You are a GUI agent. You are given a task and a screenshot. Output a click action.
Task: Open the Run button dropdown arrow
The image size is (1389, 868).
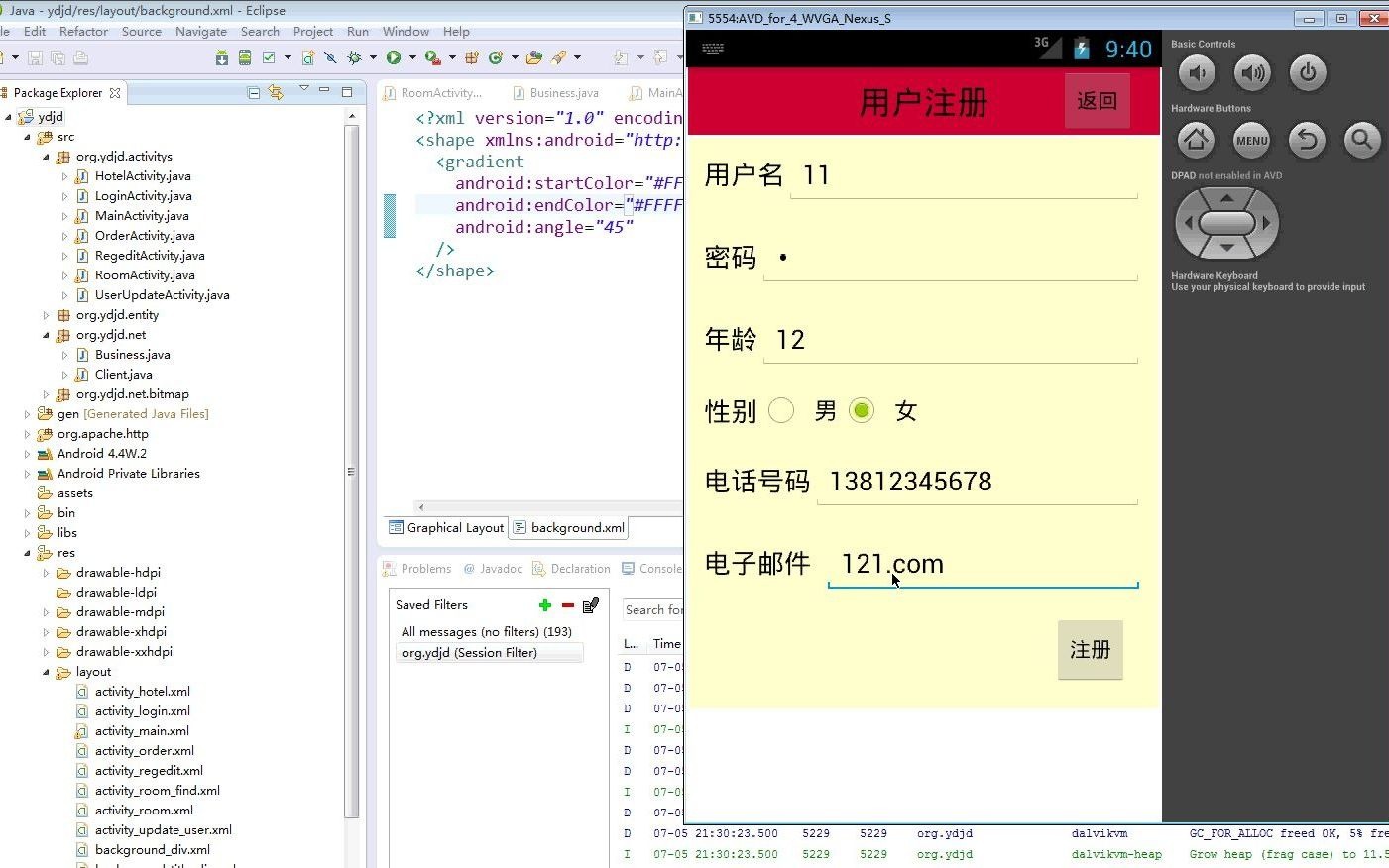coord(412,57)
